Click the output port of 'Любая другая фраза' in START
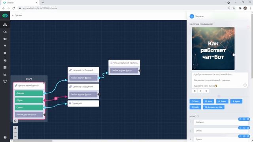 (45, 115)
